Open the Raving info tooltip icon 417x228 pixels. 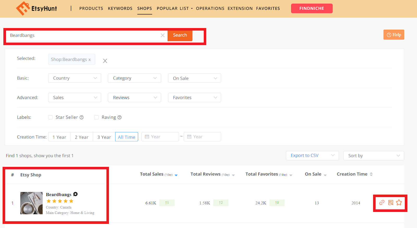[120, 118]
